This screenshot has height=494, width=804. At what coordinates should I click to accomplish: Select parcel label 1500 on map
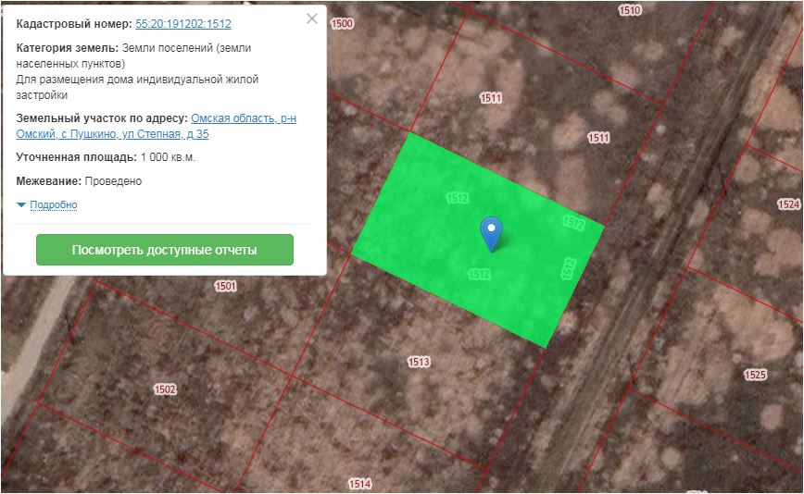(342, 23)
